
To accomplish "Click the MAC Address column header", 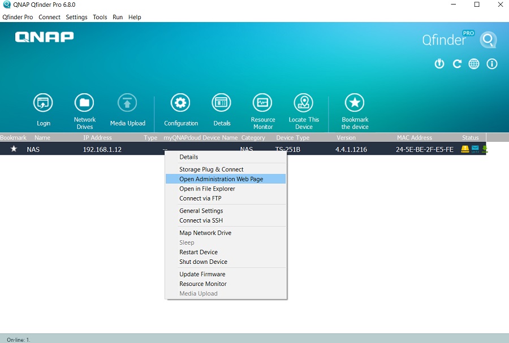I will point(415,137).
